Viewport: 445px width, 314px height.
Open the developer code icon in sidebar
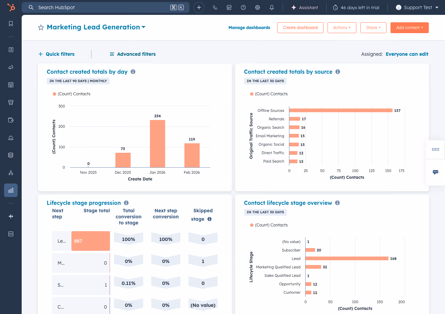click(10, 234)
